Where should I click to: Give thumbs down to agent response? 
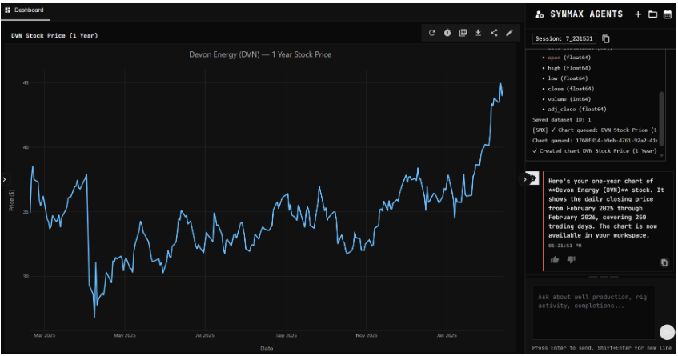pos(571,259)
